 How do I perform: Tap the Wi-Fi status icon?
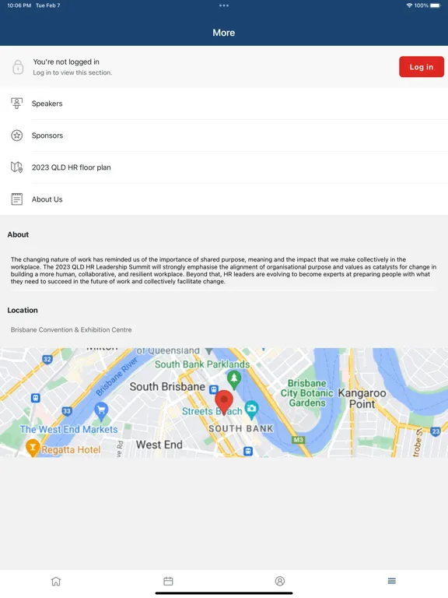point(409,5)
